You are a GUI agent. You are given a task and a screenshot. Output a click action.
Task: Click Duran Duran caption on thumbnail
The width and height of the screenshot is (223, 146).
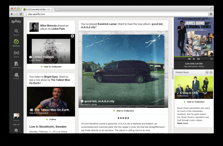pyautogui.click(x=183, y=96)
